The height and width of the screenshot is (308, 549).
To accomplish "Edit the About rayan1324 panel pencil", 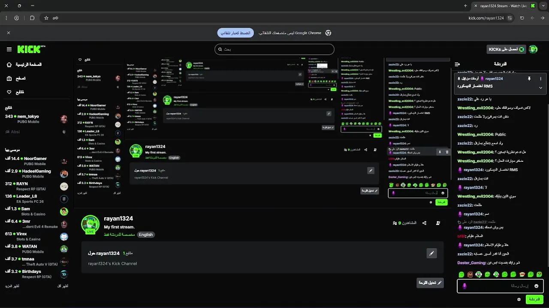I will click(x=431, y=253).
